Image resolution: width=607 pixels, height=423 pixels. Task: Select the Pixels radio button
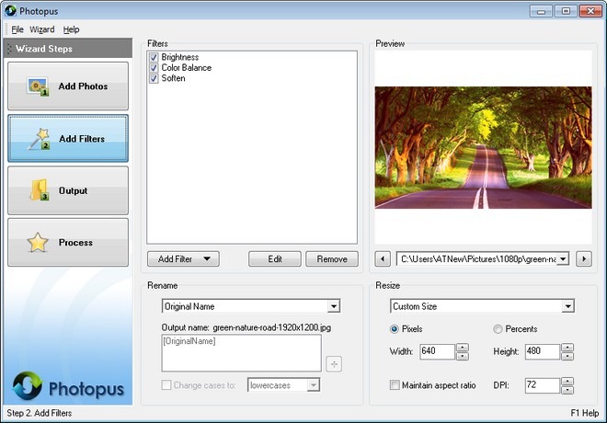click(x=394, y=329)
